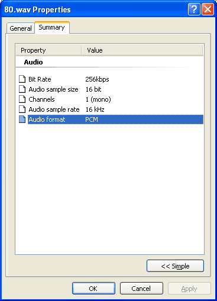Close the 80.wav Properties dialog
This screenshot has width=217, height=301.
(x=208, y=9)
